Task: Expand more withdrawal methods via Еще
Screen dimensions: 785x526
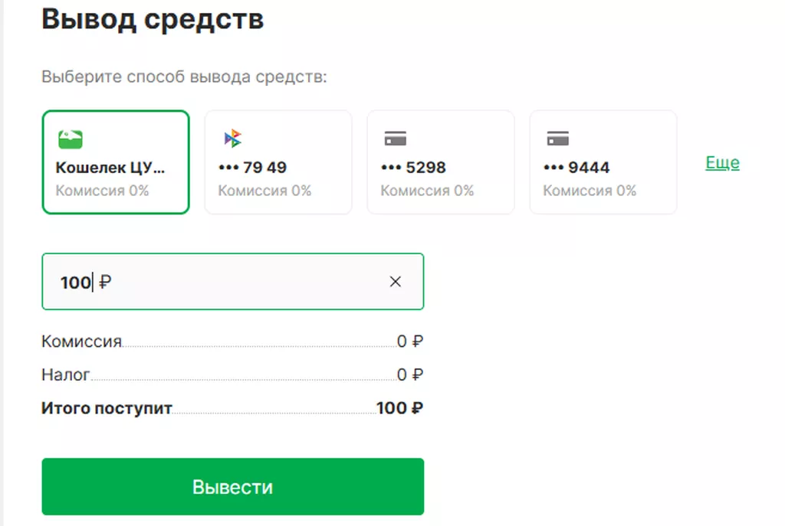Action: [722, 162]
